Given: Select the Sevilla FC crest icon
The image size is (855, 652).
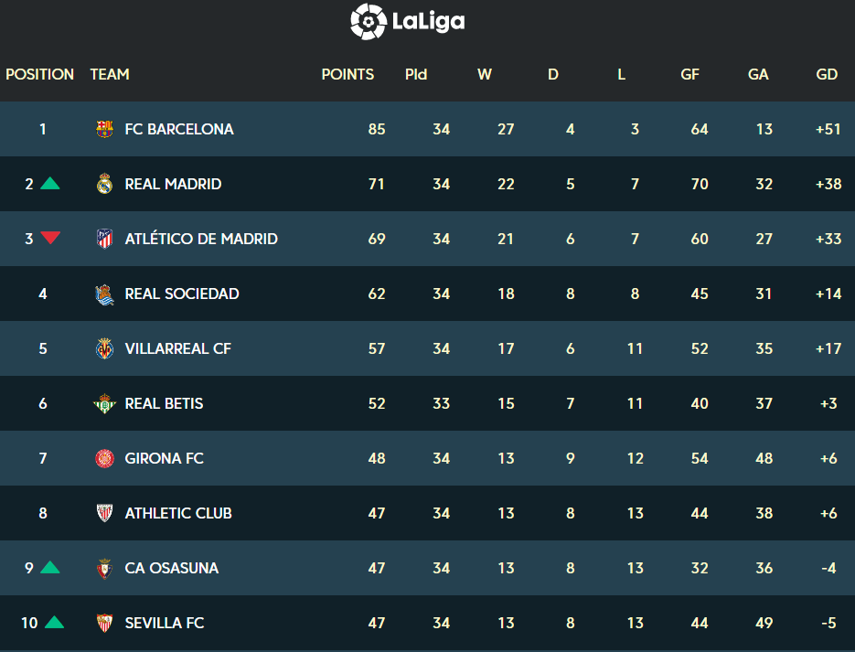Looking at the screenshot, I should pyautogui.click(x=104, y=623).
